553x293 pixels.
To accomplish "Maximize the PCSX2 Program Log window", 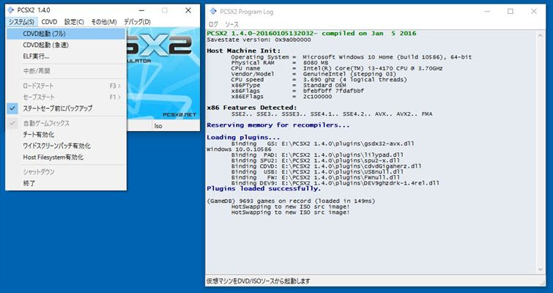I will click(511, 12).
